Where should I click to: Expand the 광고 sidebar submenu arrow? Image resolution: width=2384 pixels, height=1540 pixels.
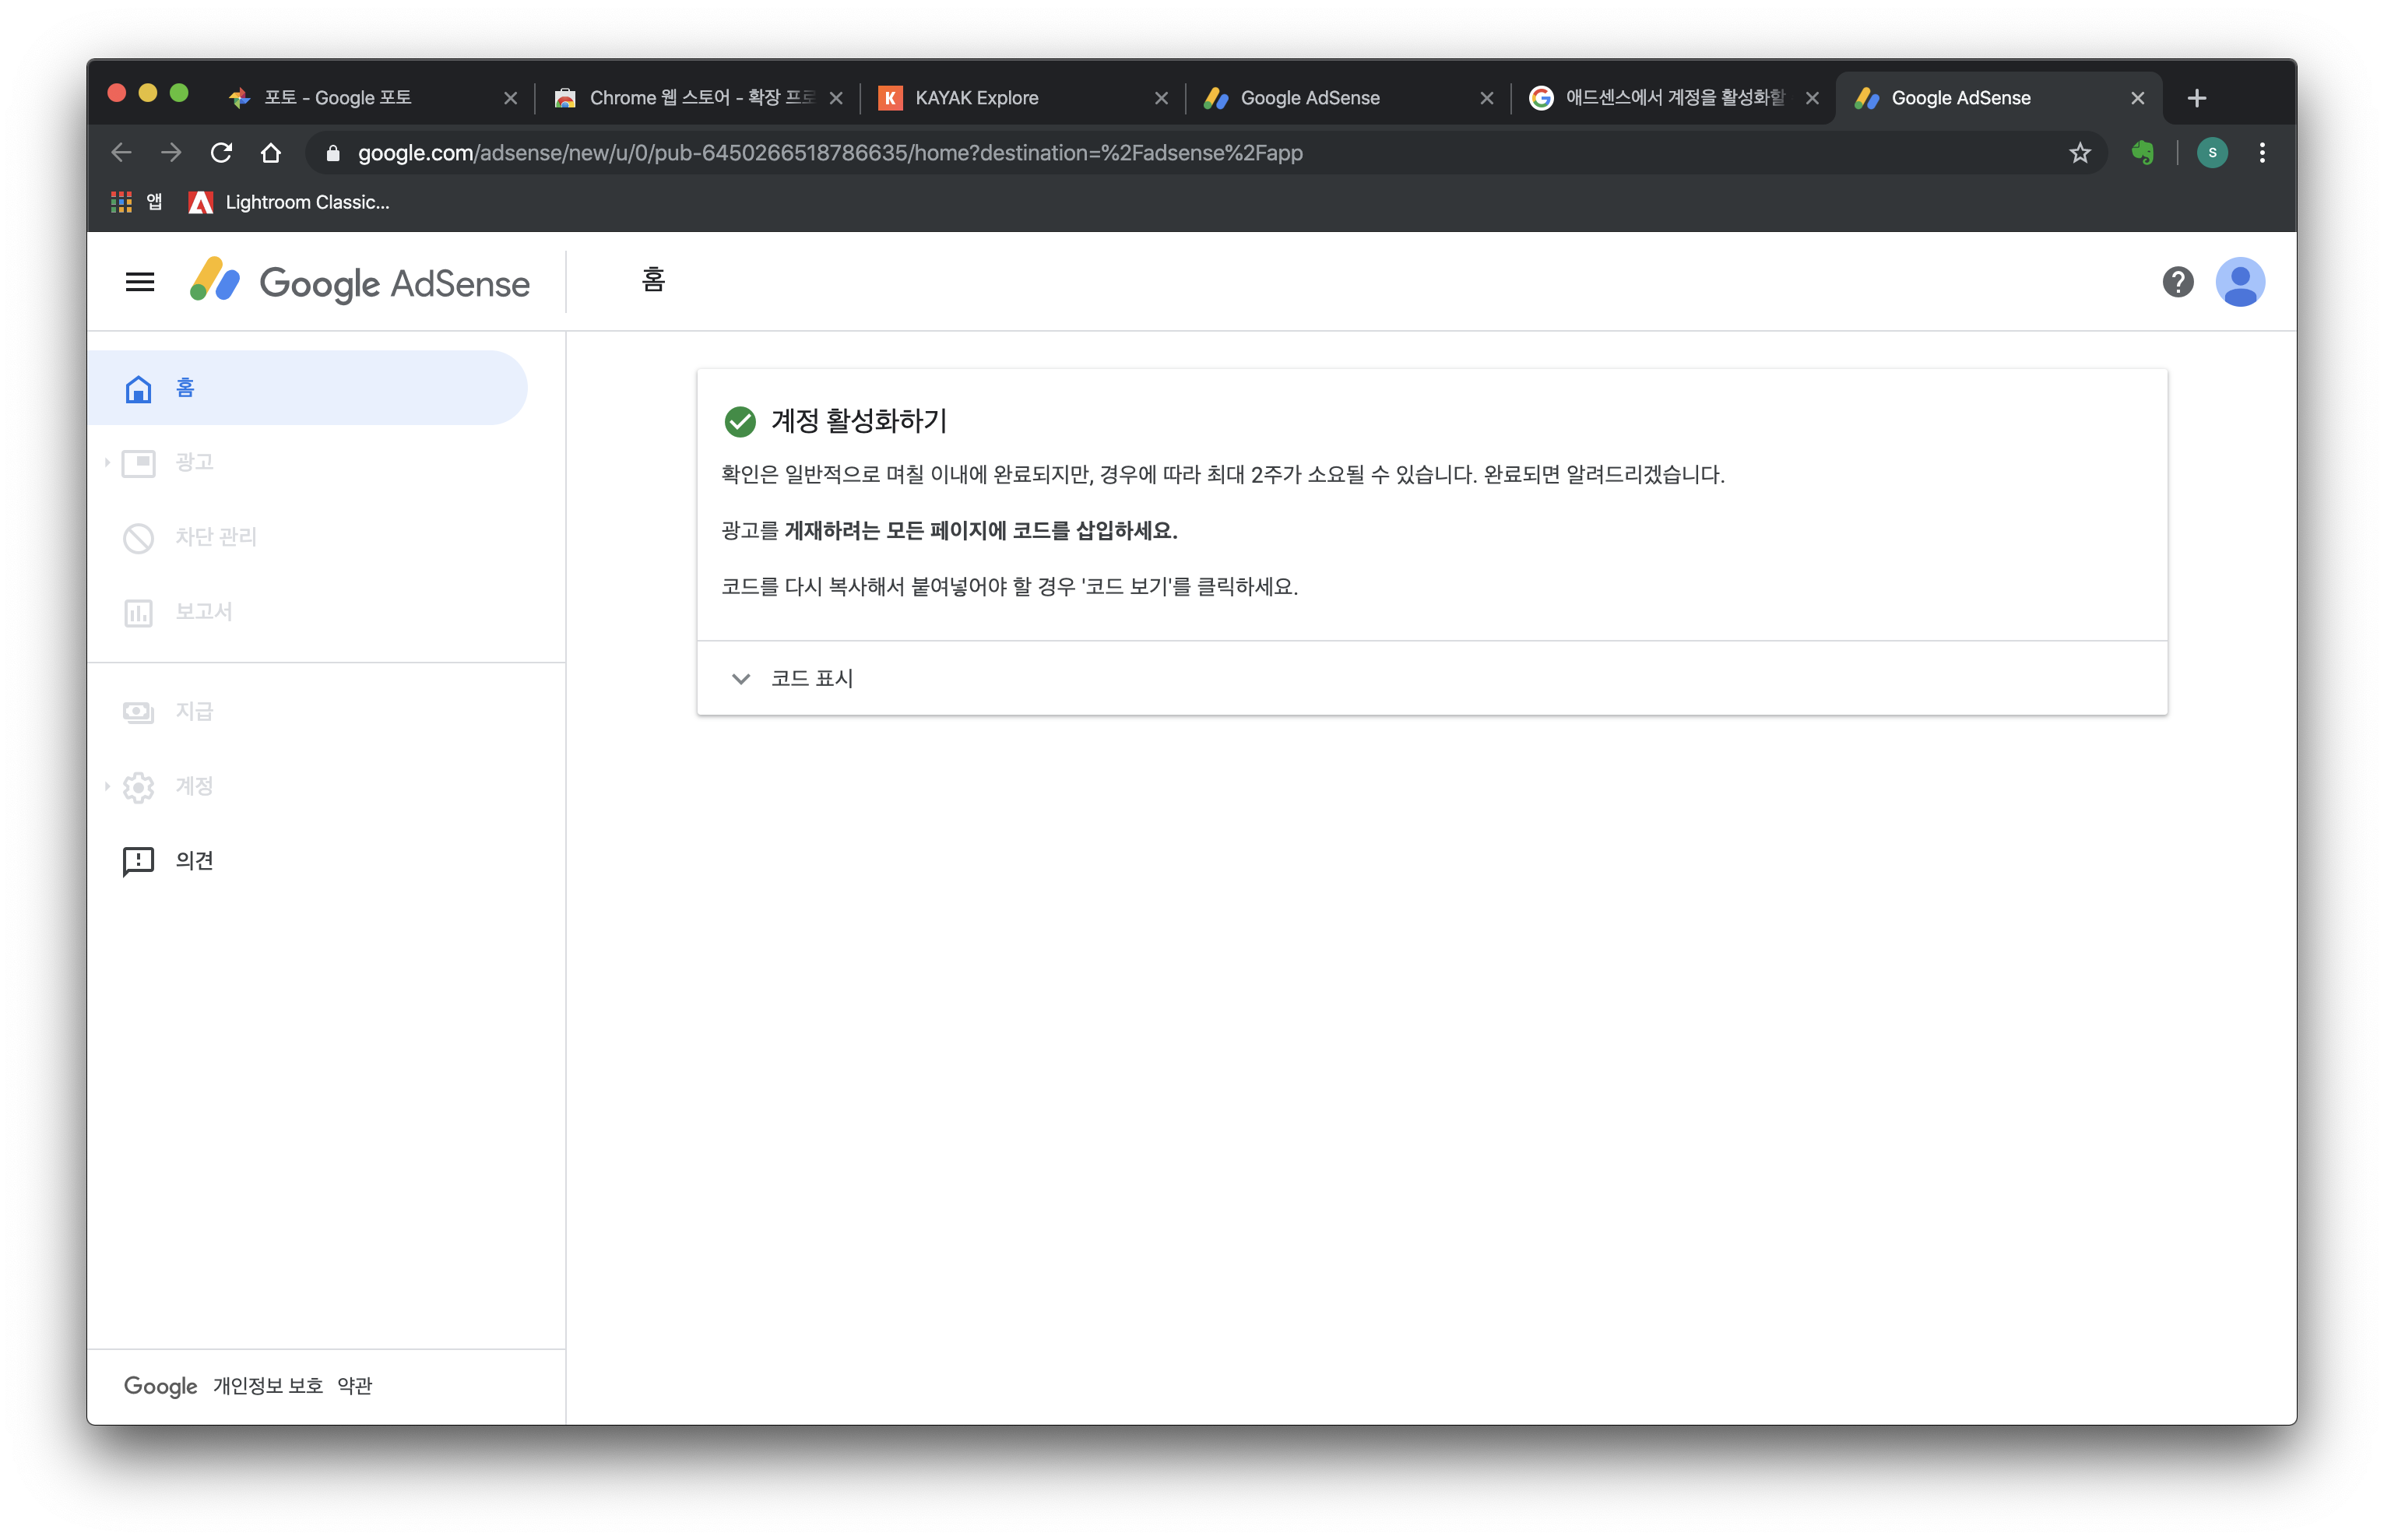tap(107, 462)
